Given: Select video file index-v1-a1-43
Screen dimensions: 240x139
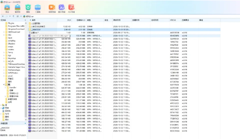Looking at the screenshot, I should [124, 73].
